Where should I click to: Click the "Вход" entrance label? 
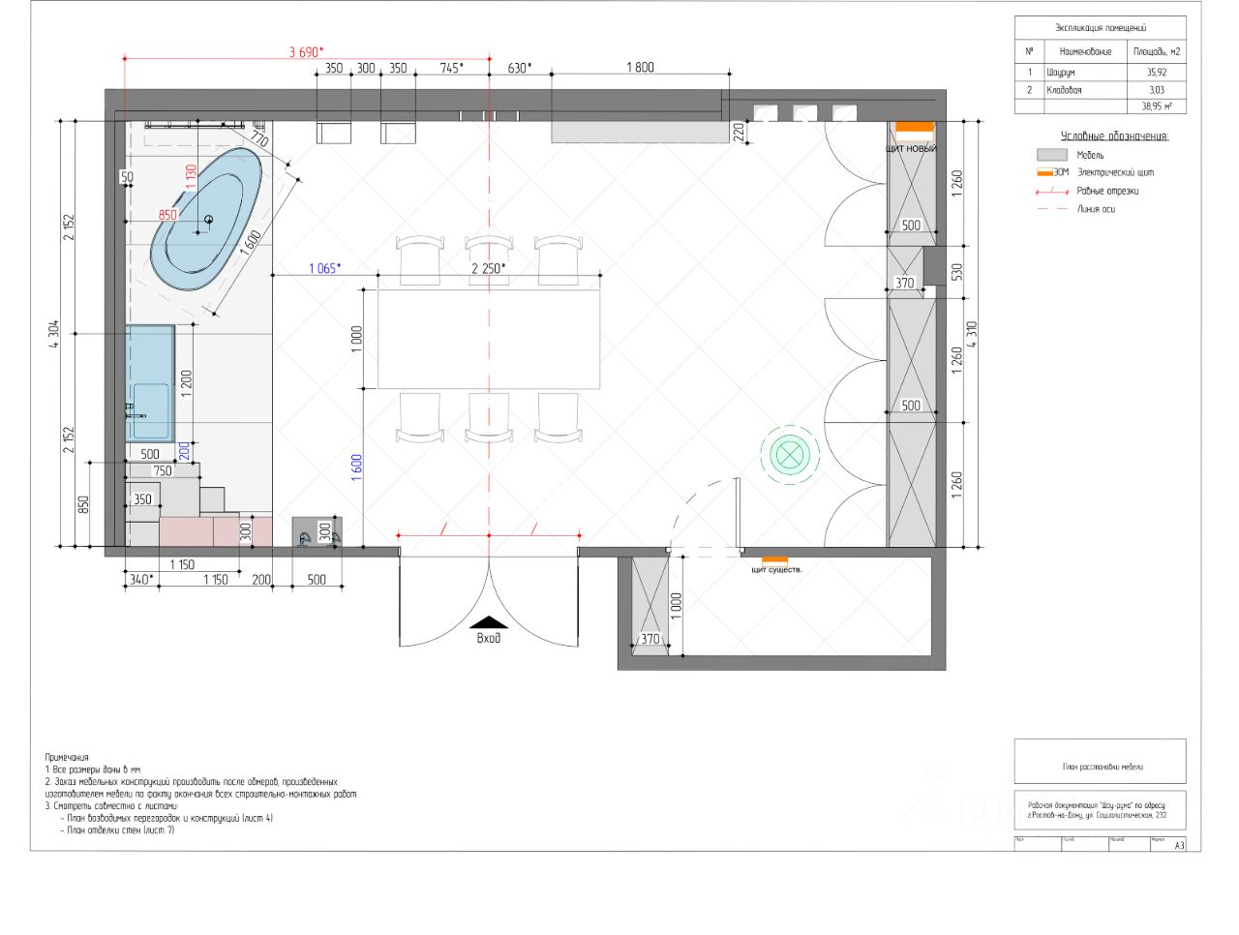click(x=489, y=638)
